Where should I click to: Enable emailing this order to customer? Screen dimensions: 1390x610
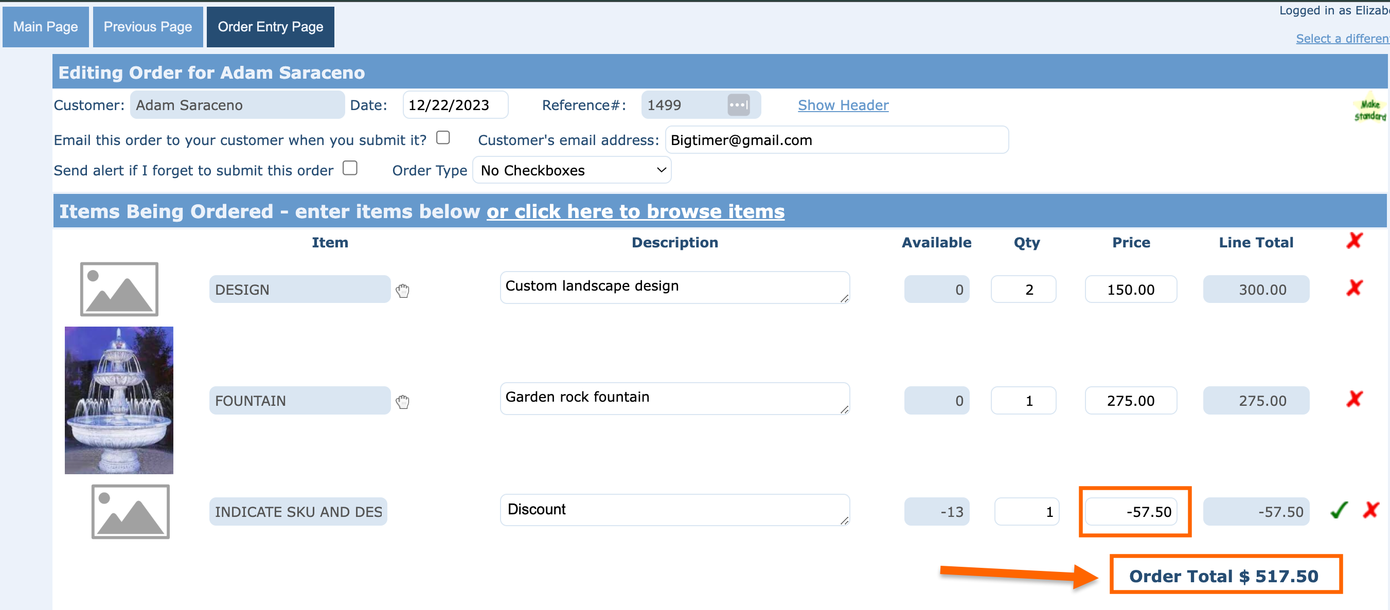tap(443, 138)
